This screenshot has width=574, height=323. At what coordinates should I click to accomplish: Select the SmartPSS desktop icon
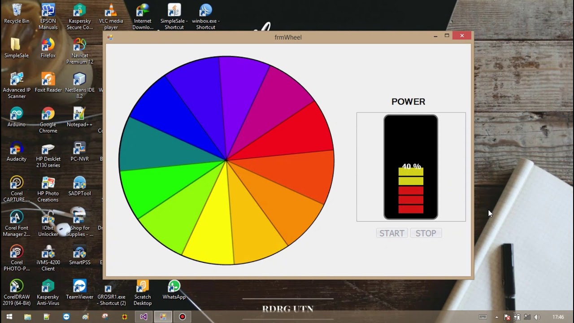(80, 255)
